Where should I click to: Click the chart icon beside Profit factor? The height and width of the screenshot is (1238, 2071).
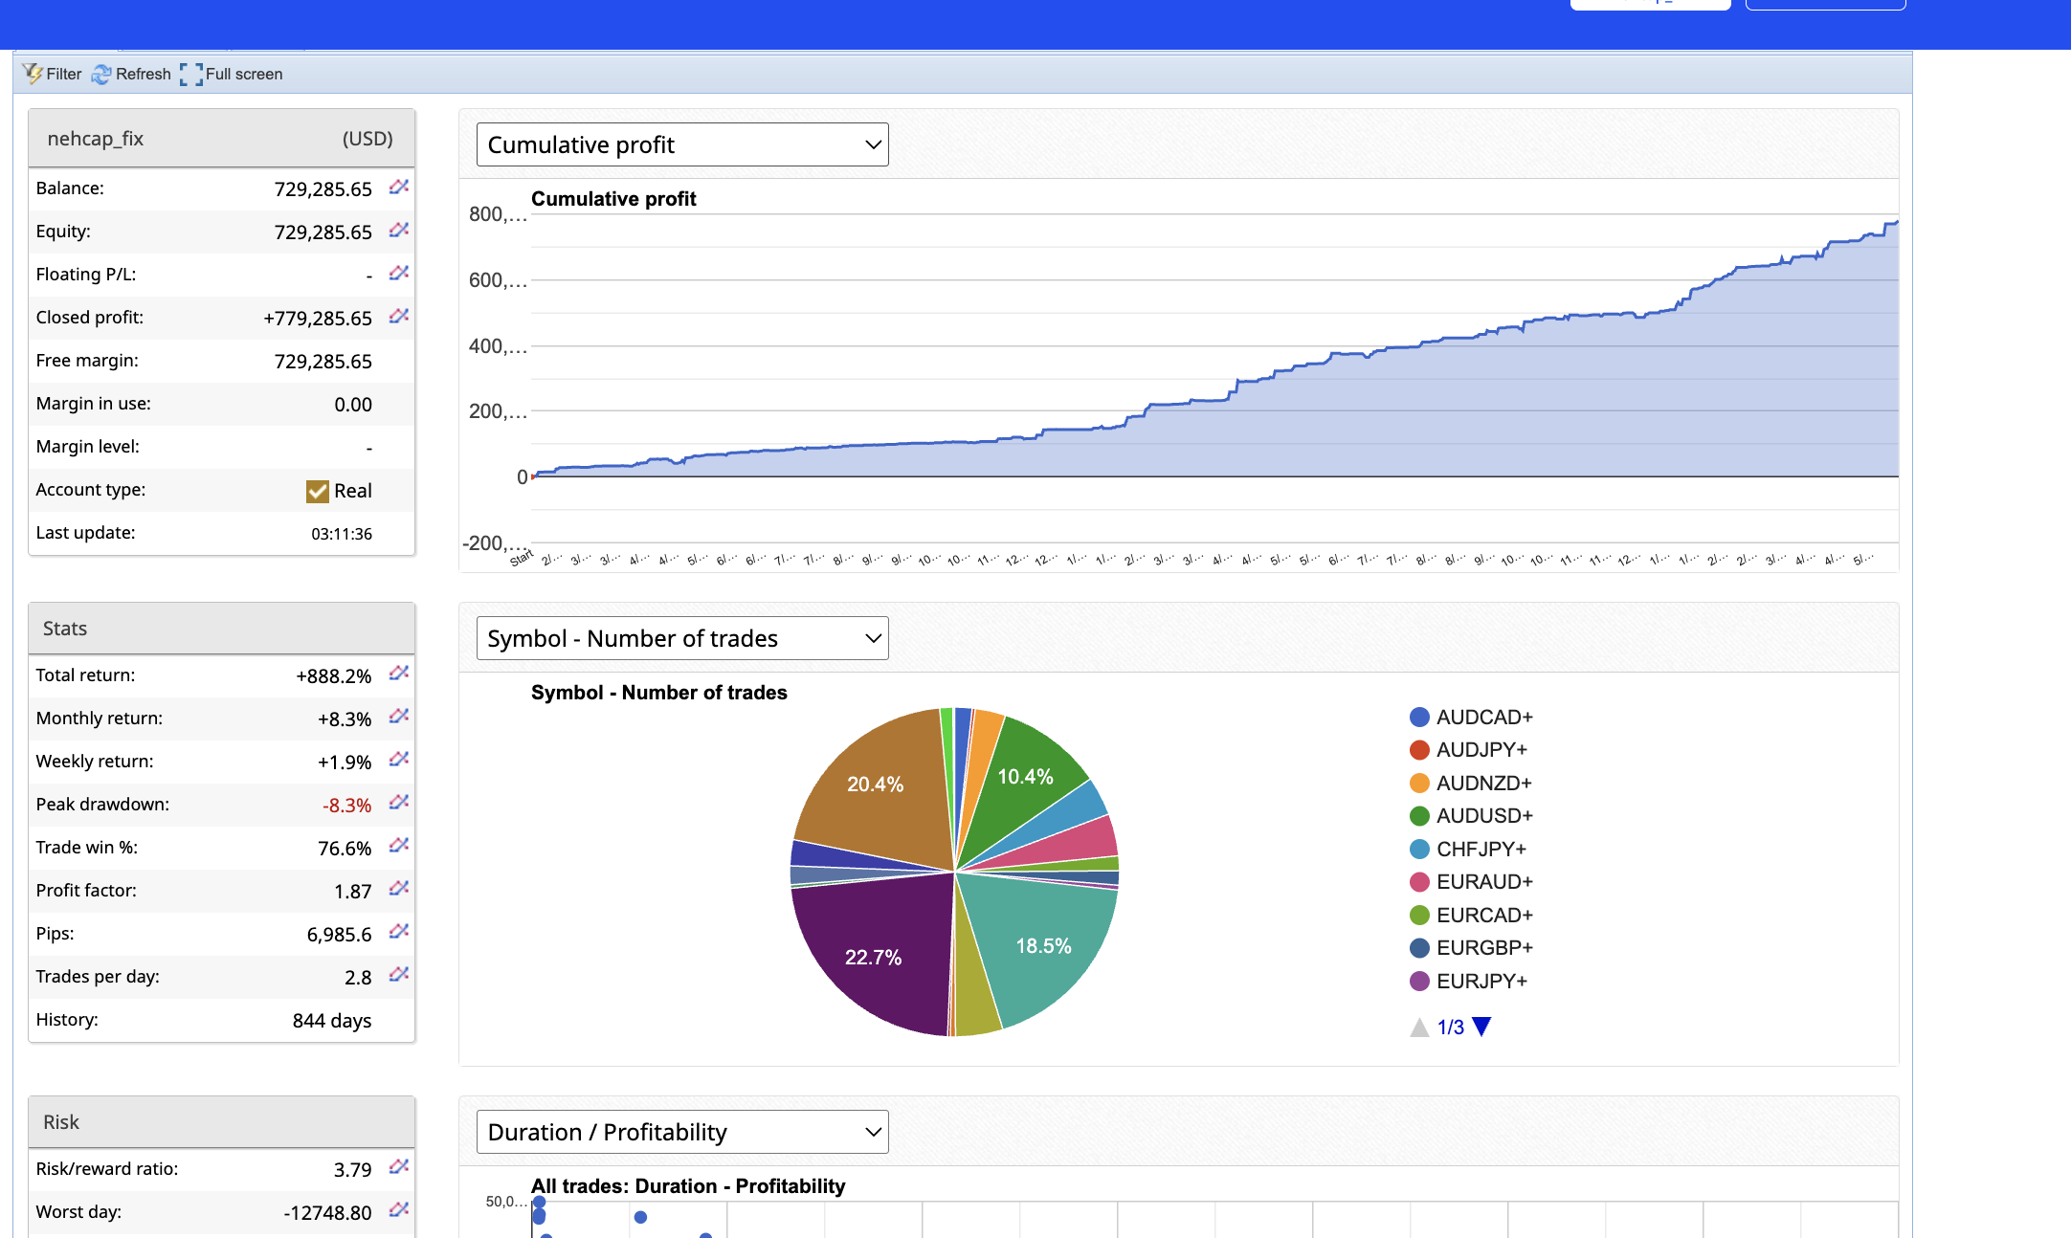pos(399,889)
